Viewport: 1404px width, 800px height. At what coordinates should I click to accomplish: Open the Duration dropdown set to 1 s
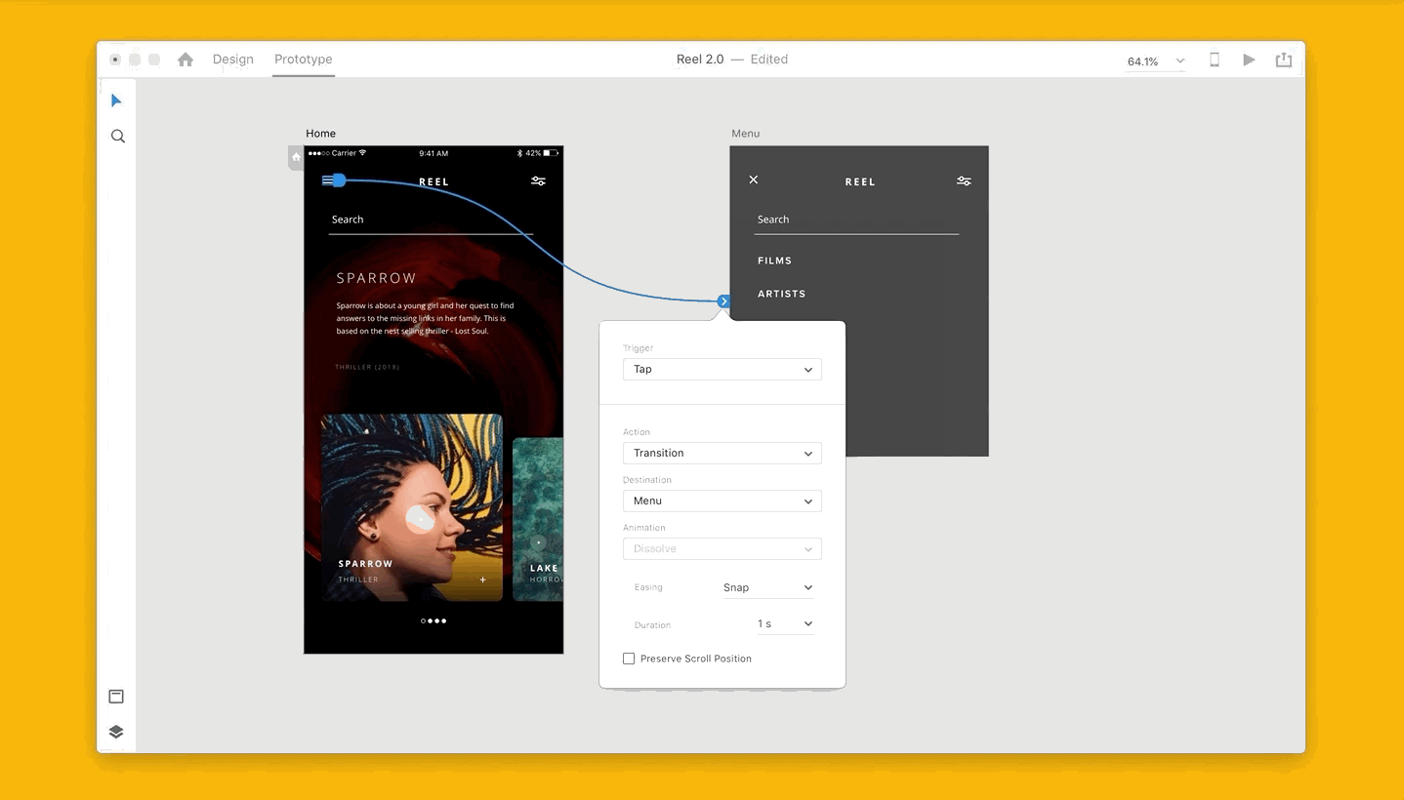[x=785, y=623]
